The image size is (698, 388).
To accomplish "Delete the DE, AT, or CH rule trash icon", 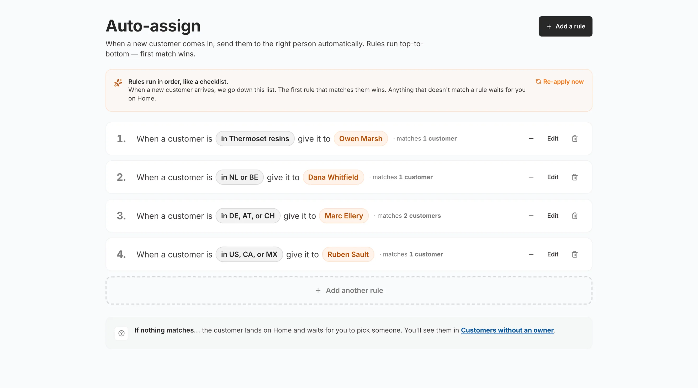I will click(x=574, y=216).
